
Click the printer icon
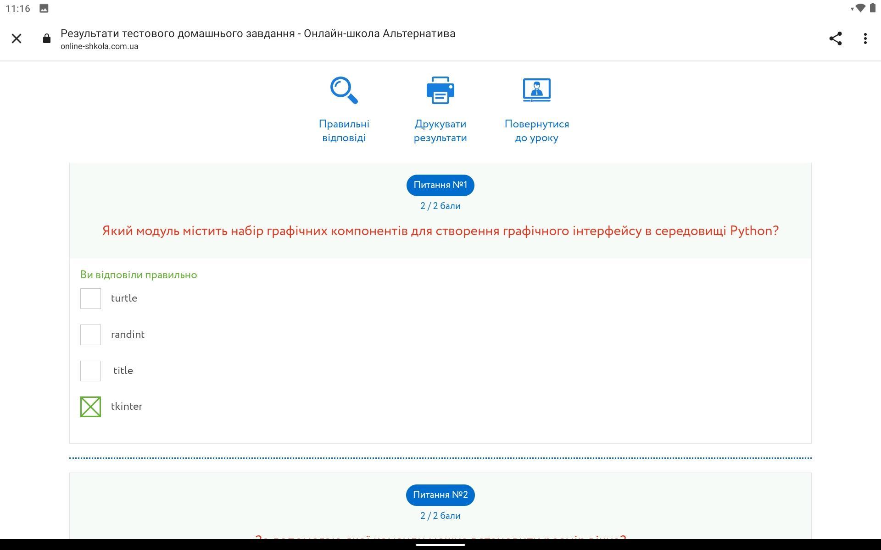pos(440,90)
